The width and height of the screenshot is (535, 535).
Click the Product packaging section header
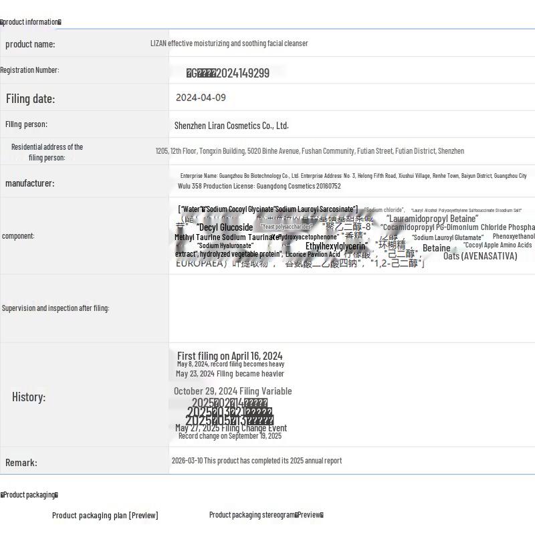29,495
